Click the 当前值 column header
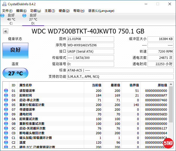This screenshot has height=151, width=176. 93,85
